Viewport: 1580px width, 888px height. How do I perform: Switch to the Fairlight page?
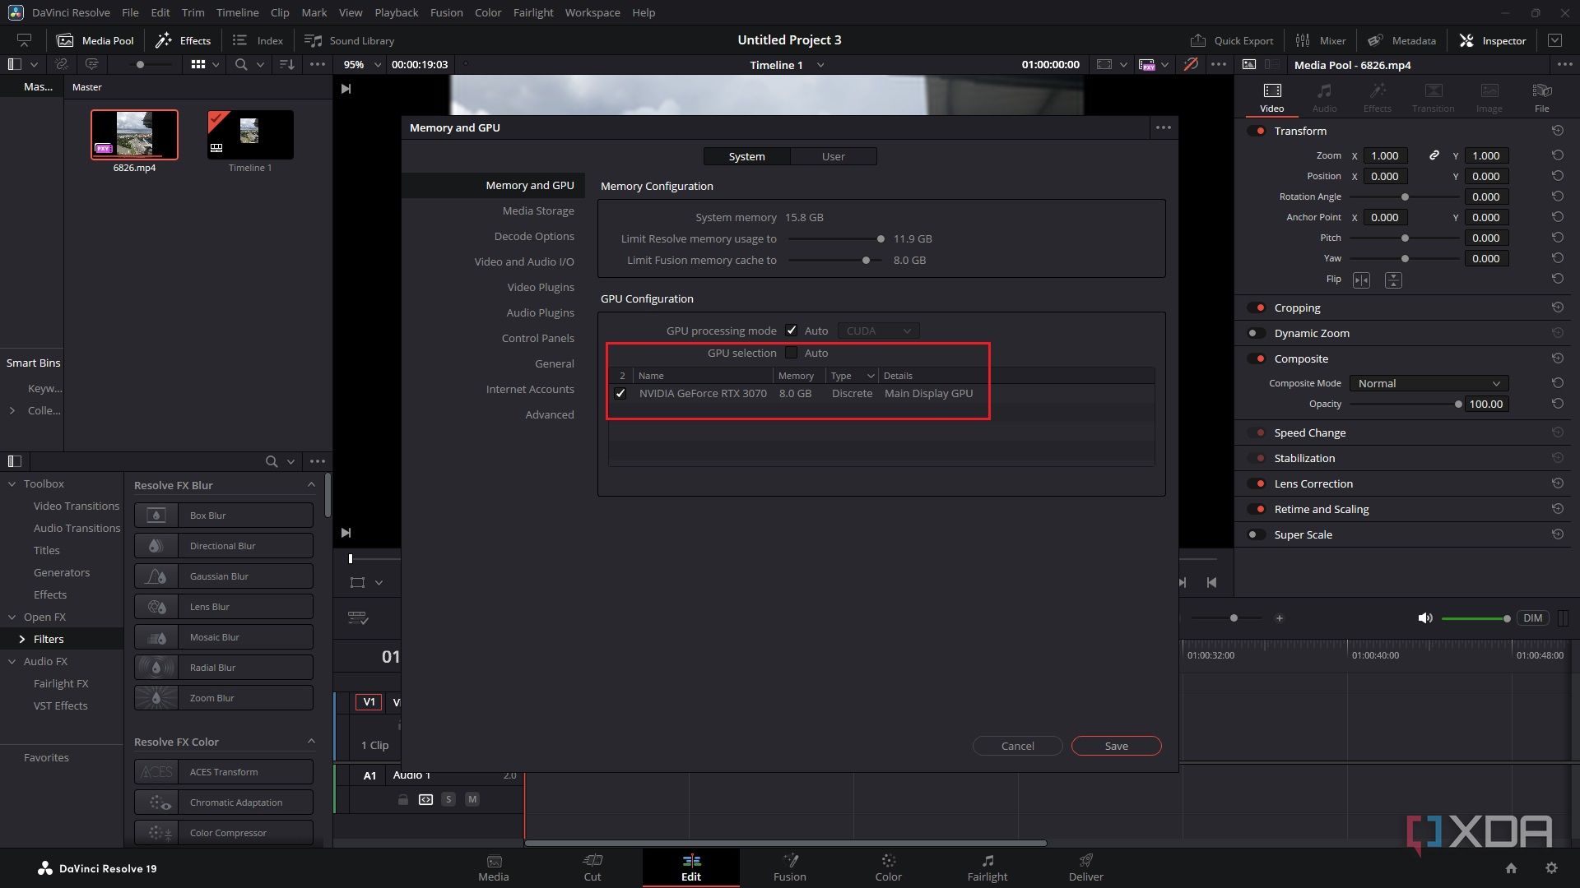pos(987,867)
